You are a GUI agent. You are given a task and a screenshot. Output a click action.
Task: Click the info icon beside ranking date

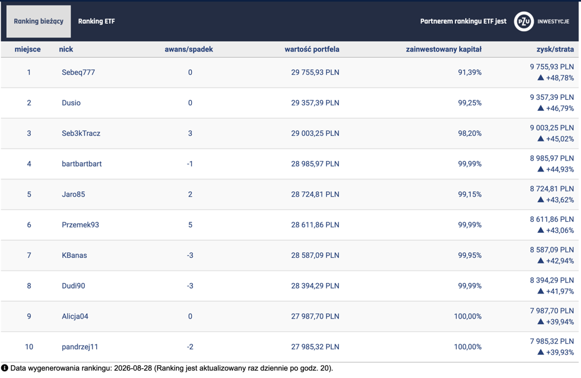click(x=4, y=368)
